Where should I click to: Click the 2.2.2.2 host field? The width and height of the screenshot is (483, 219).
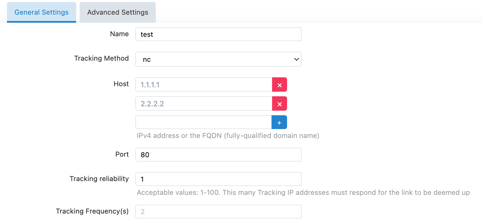[204, 104]
